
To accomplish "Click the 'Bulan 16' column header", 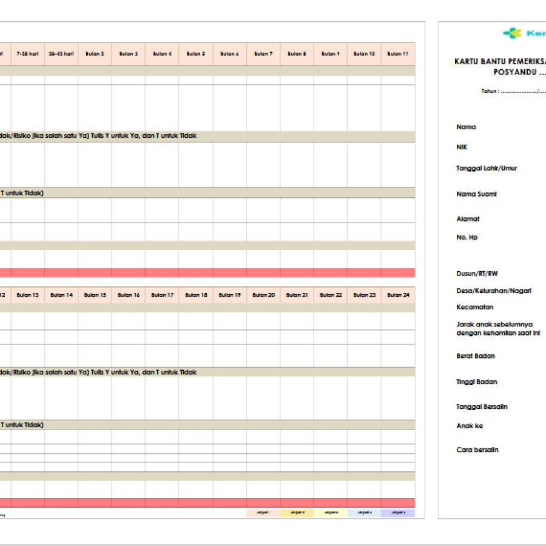I will [x=129, y=295].
